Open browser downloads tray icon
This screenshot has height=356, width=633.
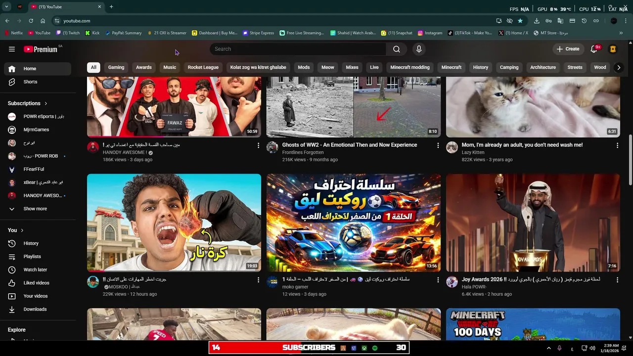pos(537,21)
